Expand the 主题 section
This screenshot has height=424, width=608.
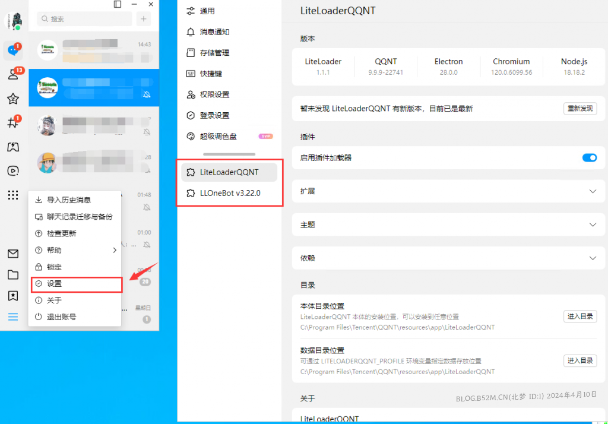tap(591, 224)
